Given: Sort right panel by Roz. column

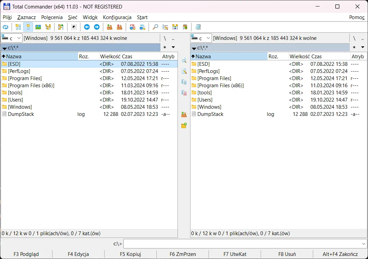Looking at the screenshot, I should [278, 56].
